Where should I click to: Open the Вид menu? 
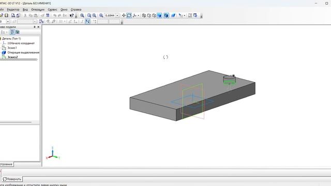[25, 9]
